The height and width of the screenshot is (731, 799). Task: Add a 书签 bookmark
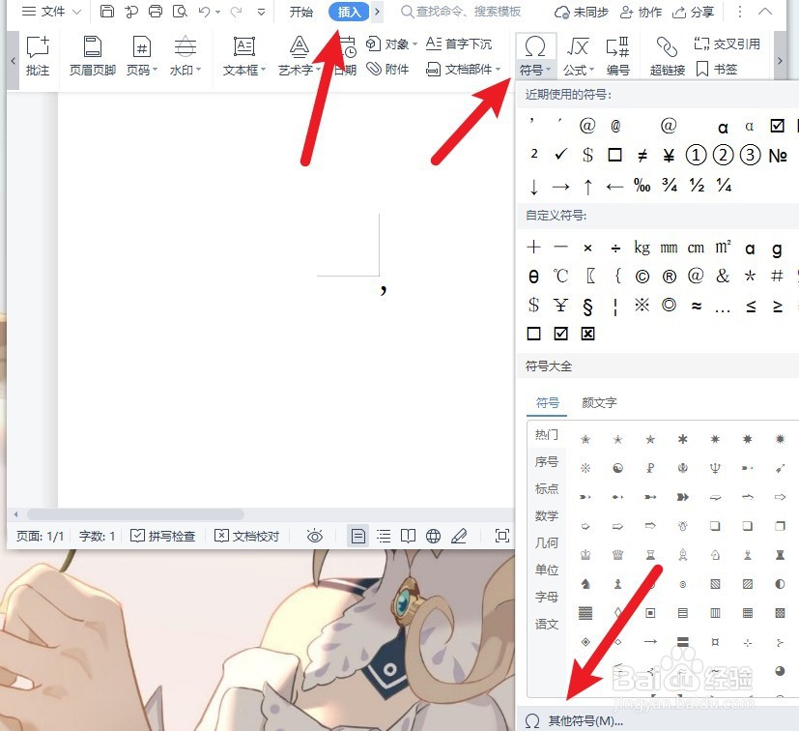click(717, 69)
